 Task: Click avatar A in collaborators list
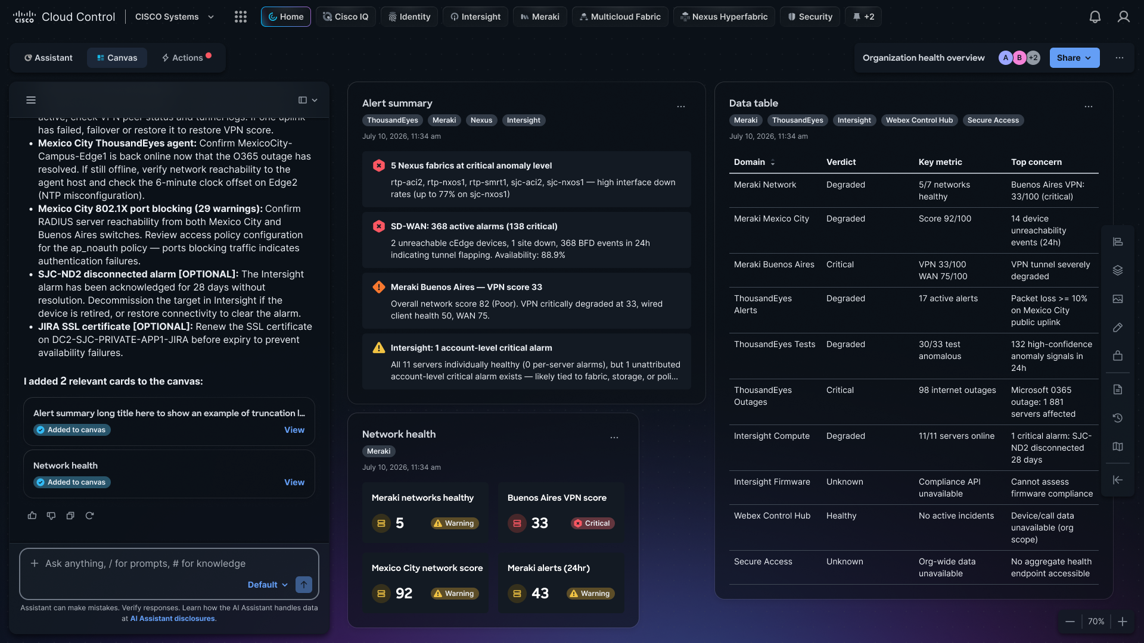tap(1006, 58)
